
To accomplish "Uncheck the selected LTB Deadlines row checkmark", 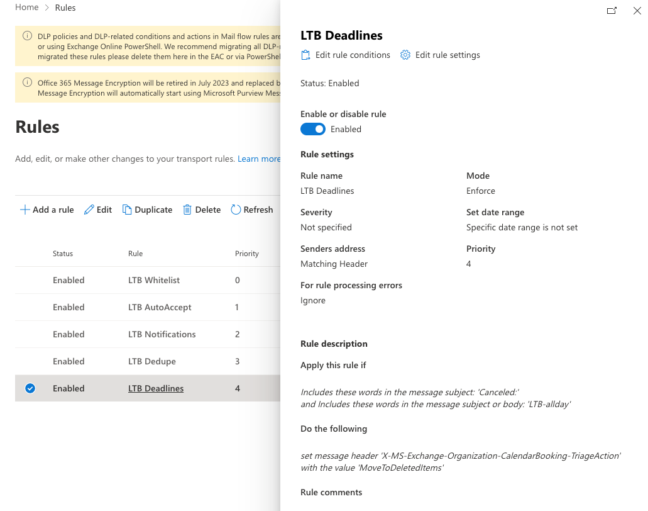I will coord(30,388).
